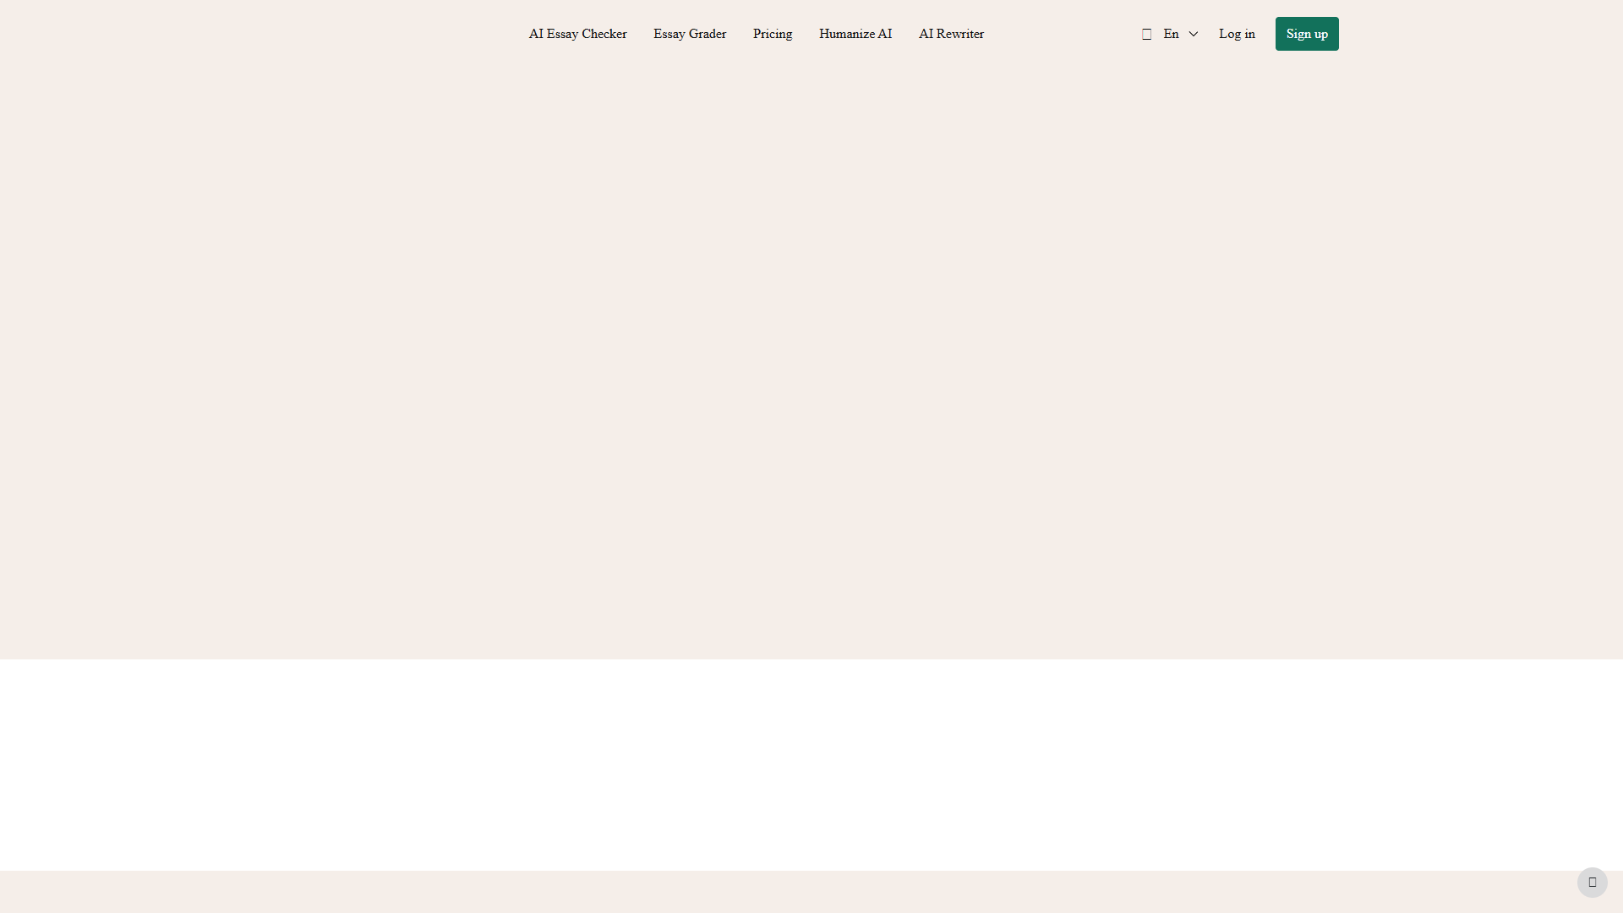Click the downward arrow next to En

1193,34
